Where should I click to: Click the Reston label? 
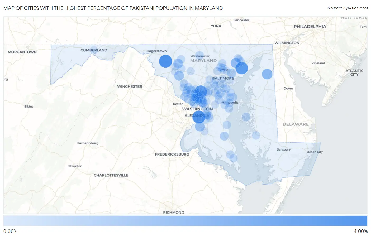(178, 104)
